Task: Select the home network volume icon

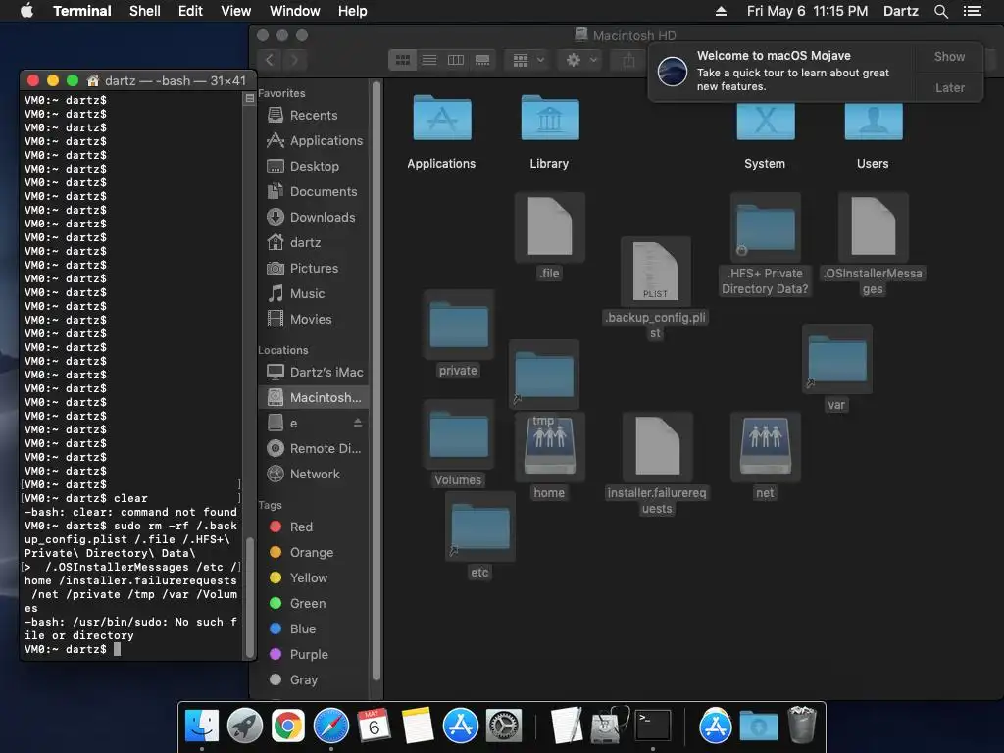Action: [x=549, y=446]
